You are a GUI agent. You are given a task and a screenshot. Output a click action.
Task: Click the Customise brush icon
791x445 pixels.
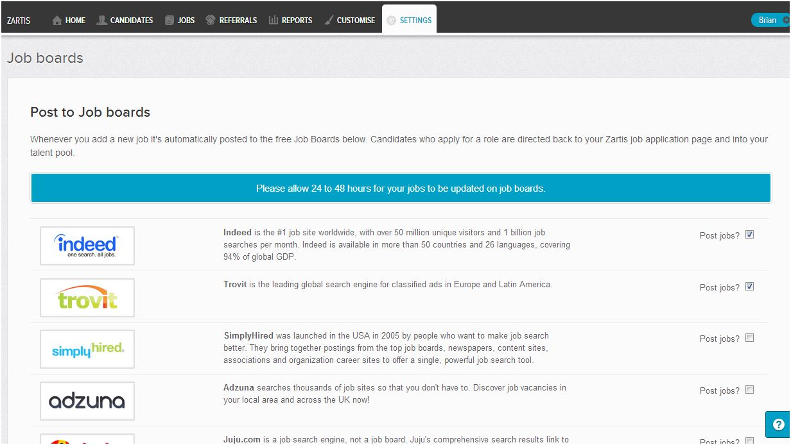[328, 21]
